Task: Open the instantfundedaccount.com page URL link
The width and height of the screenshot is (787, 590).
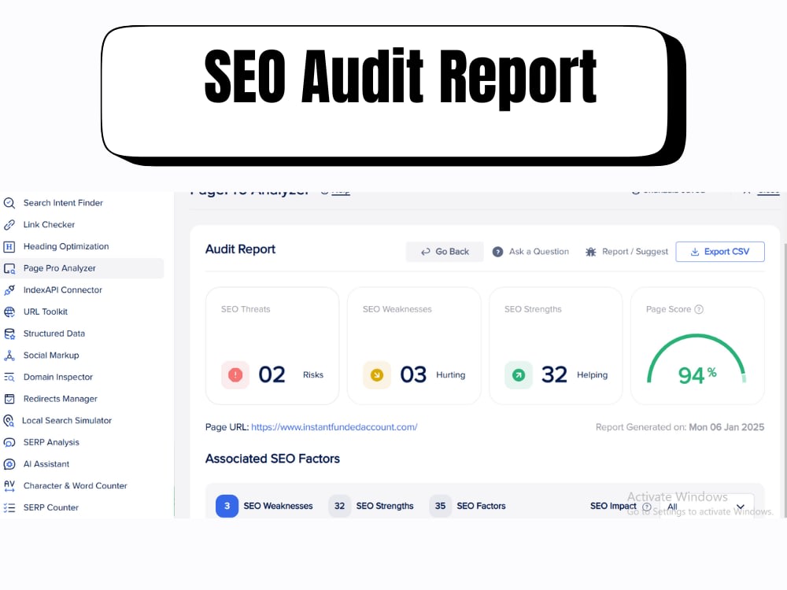Action: [334, 427]
